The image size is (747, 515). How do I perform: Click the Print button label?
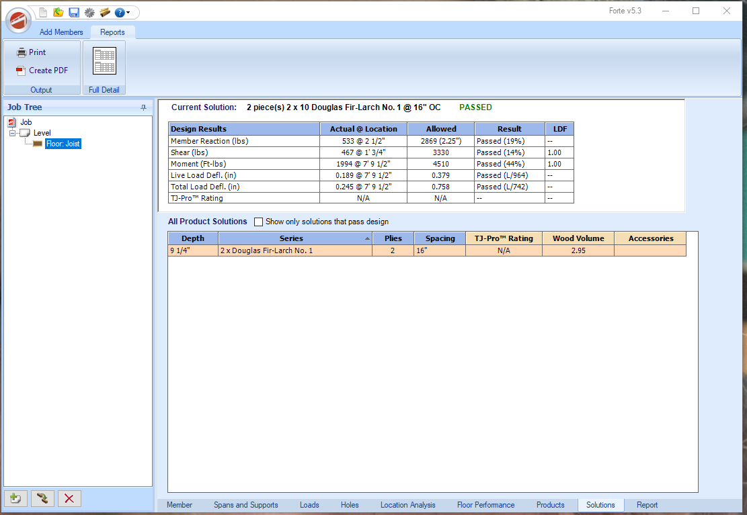37,52
